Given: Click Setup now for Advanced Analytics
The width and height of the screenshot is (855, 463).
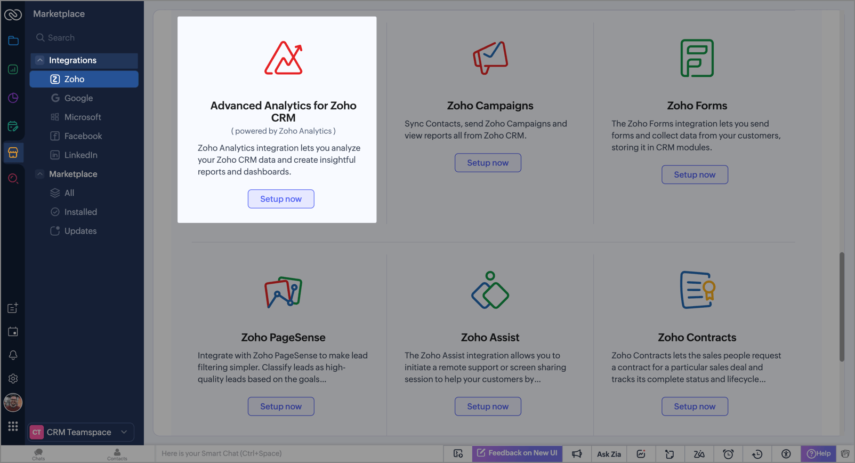Looking at the screenshot, I should click(281, 199).
